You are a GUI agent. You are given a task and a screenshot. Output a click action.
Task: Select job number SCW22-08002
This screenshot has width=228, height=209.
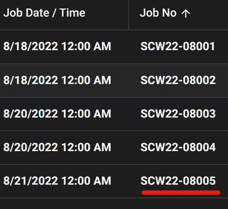pyautogui.click(x=178, y=80)
